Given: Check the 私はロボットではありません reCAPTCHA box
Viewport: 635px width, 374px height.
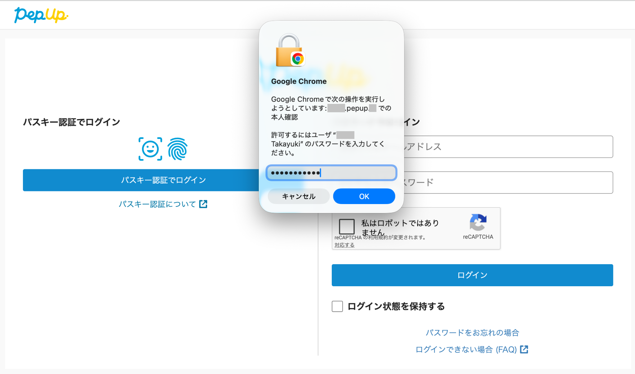Looking at the screenshot, I should tap(347, 226).
